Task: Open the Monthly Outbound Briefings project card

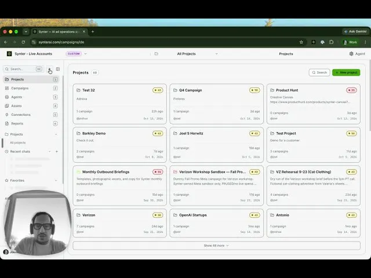Action: point(120,185)
